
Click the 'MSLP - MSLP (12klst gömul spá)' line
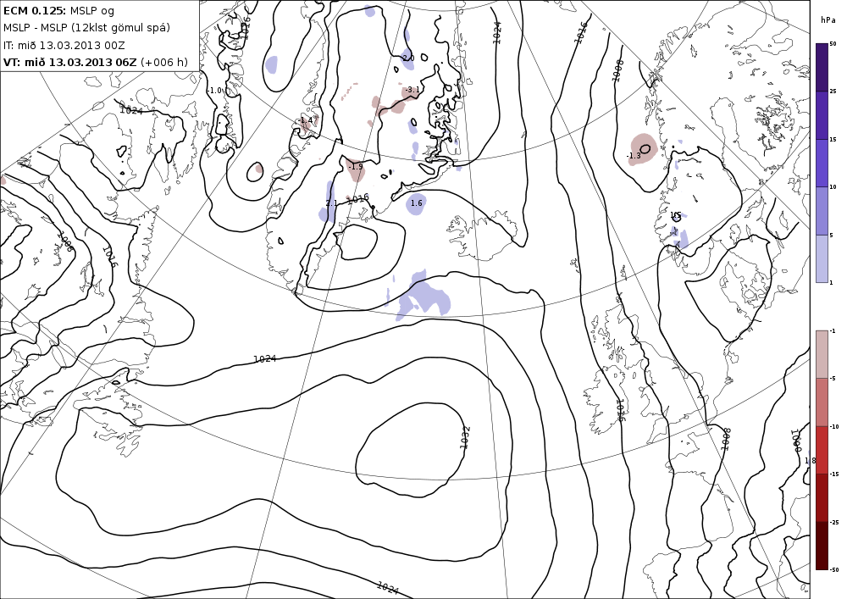click(86, 28)
